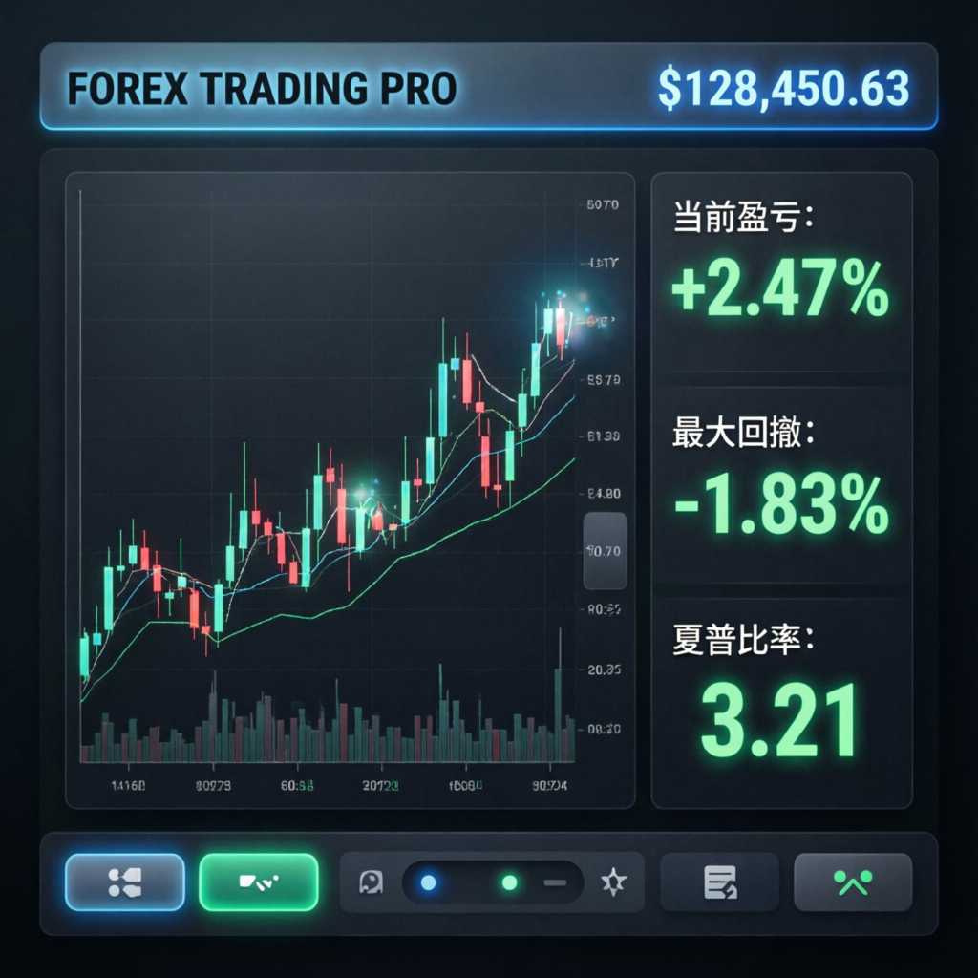978x978 pixels.
Task: Select the blue dot in the pill control
Action: click(x=429, y=882)
